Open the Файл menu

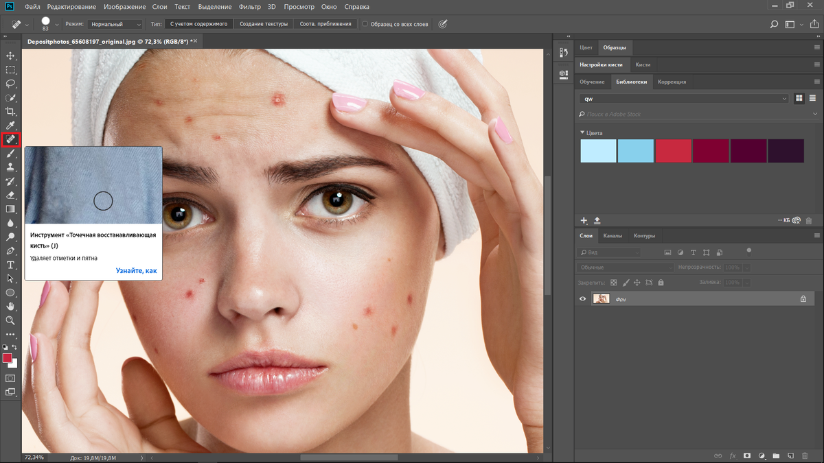[32, 6]
